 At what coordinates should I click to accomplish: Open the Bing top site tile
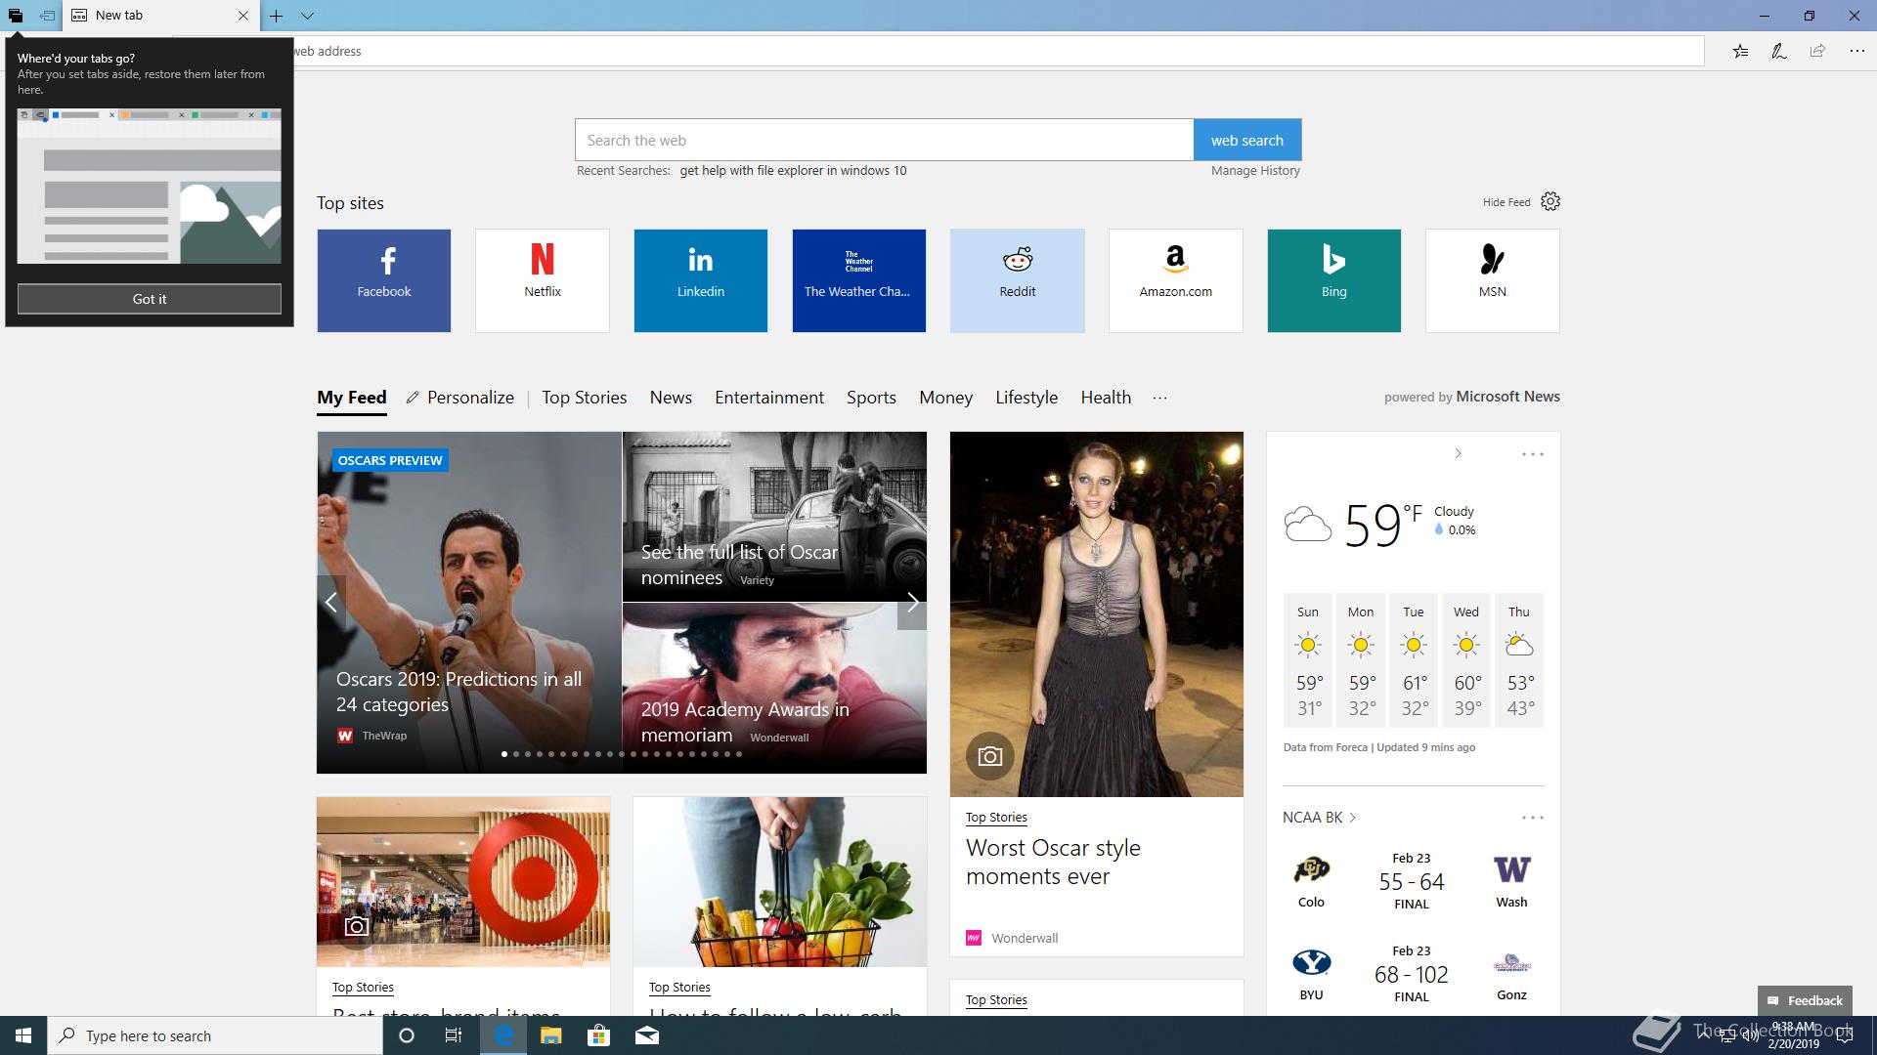[x=1334, y=280]
